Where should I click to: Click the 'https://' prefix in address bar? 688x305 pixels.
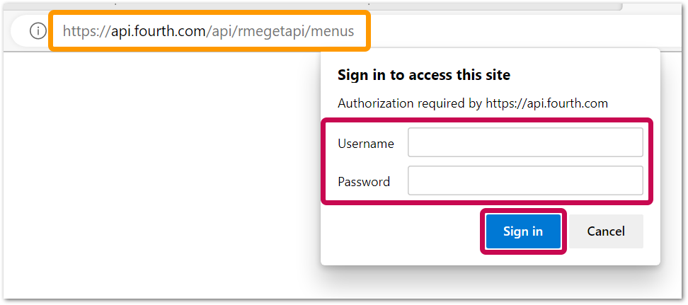(87, 32)
